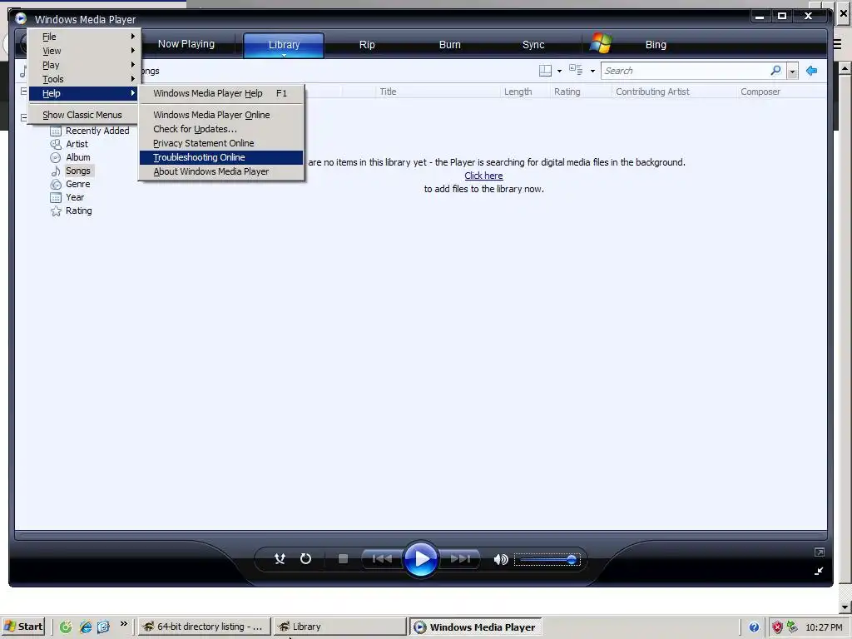
Task: Select Troubleshooting Online
Action: tap(221, 157)
